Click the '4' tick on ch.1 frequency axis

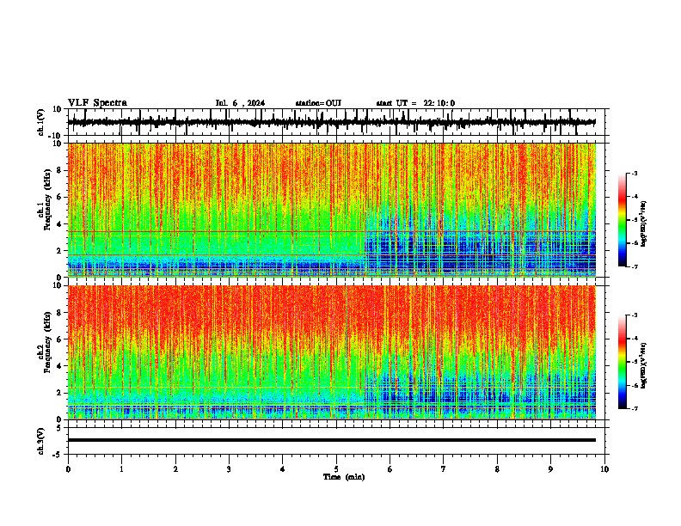59,224
